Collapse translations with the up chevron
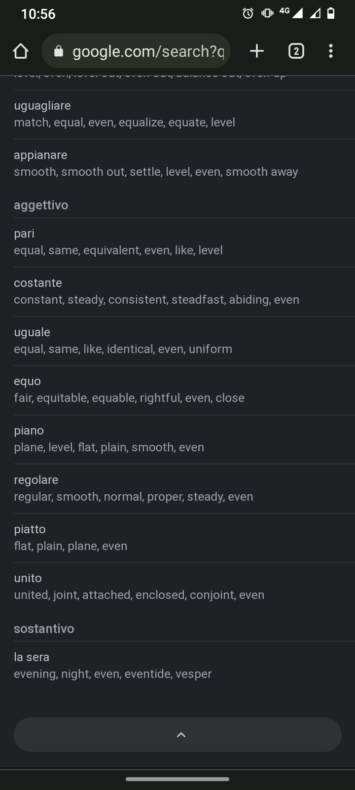Viewport: 355px width, 790px height. [x=177, y=735]
